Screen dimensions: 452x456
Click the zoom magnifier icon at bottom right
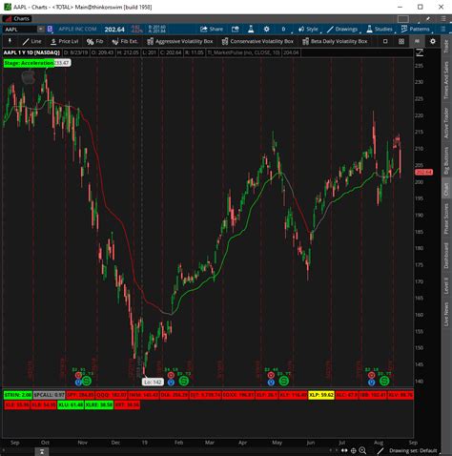click(x=362, y=450)
